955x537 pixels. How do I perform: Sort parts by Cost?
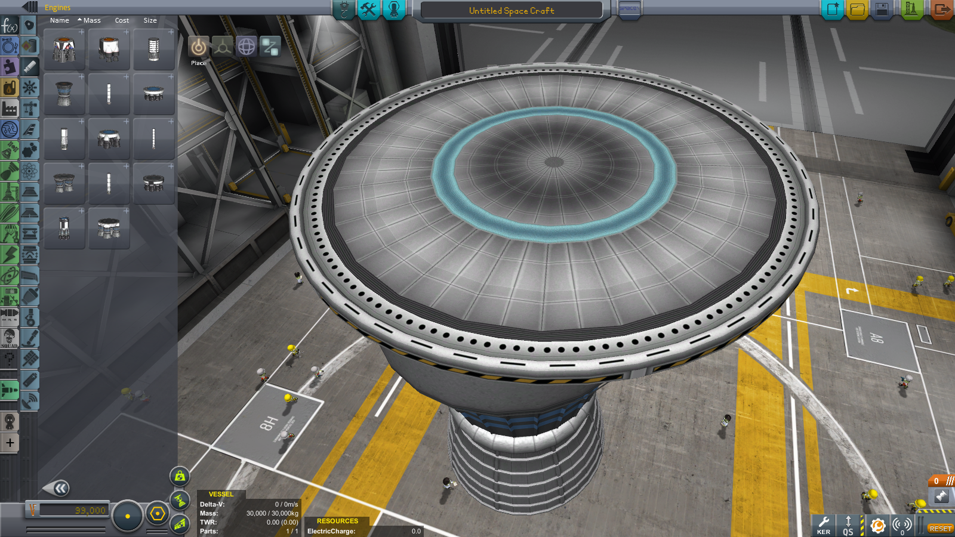122,20
